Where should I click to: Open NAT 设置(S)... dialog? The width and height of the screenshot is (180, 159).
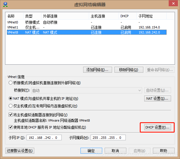coord(157,98)
